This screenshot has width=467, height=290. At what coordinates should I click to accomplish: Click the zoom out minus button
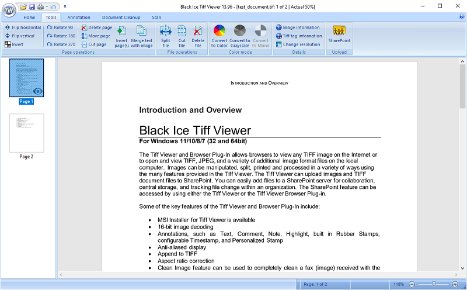pos(412,284)
